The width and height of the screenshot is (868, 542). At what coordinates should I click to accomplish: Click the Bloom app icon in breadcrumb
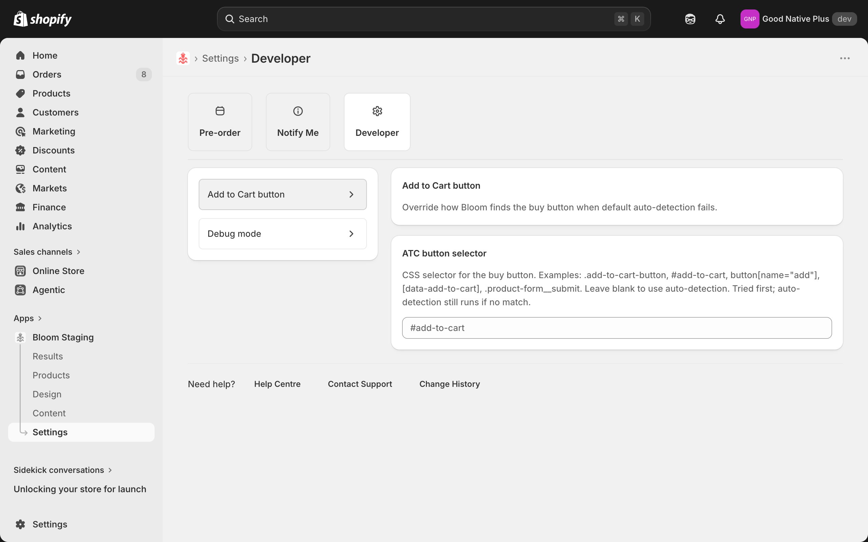[183, 58]
